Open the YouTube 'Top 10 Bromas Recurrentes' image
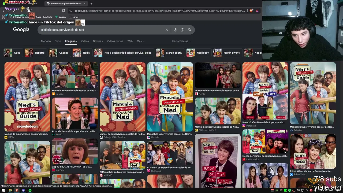 [x=75, y=151]
